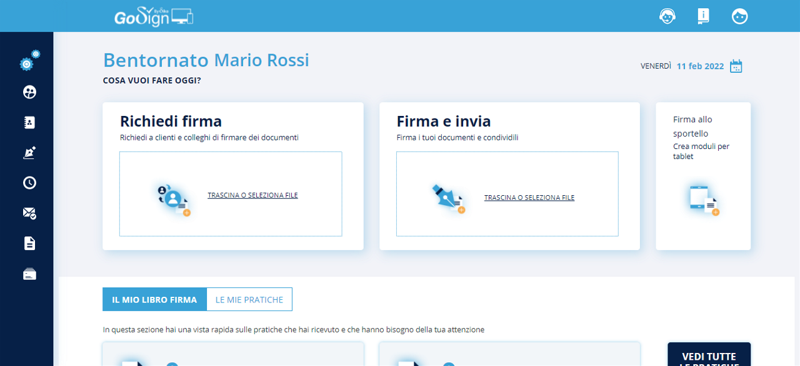Select the pen signature icon in sidebar
This screenshot has height=366, width=800.
[x=29, y=153]
